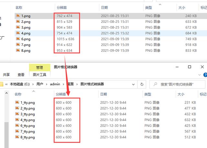Click the double chevron before 本地磁盘 (C:)
This screenshot has width=207, height=148.
tap(6, 84)
